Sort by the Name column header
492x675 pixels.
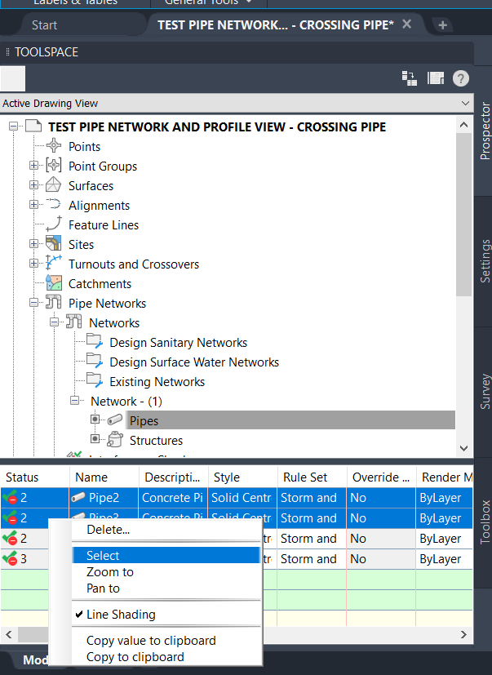(104, 477)
